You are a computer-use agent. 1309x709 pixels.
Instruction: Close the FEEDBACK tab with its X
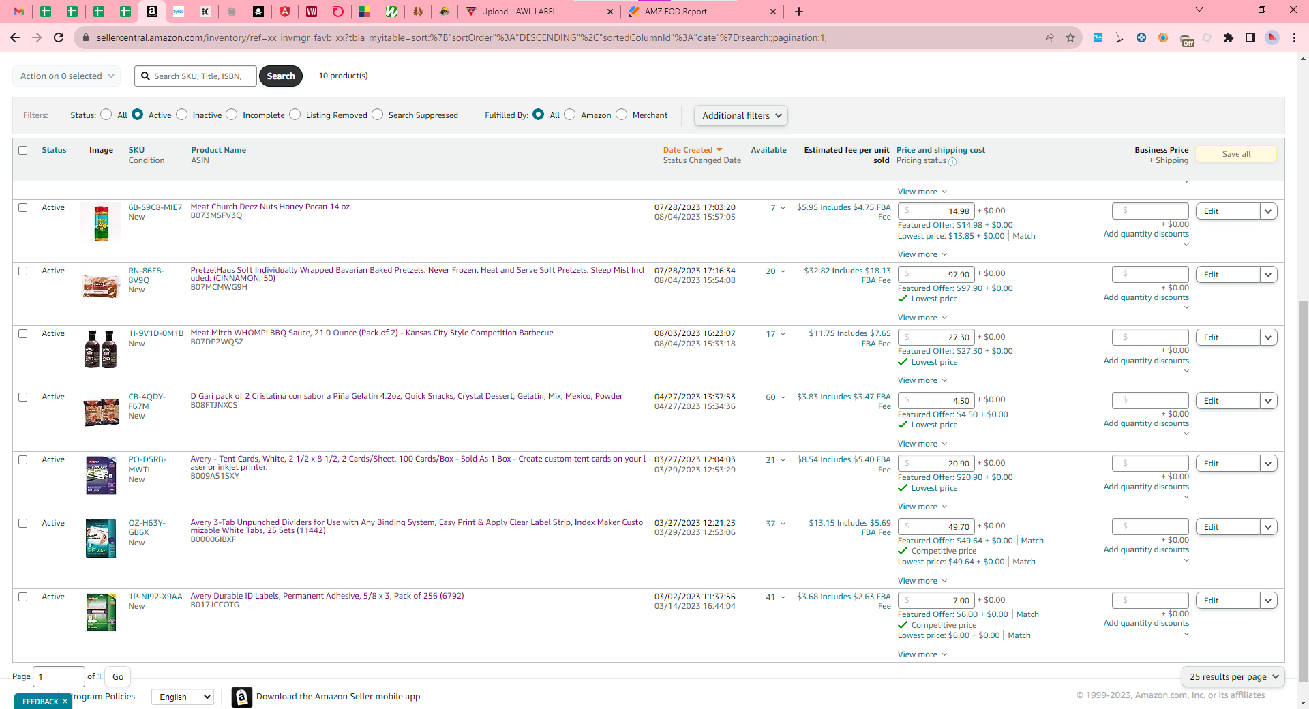(65, 702)
